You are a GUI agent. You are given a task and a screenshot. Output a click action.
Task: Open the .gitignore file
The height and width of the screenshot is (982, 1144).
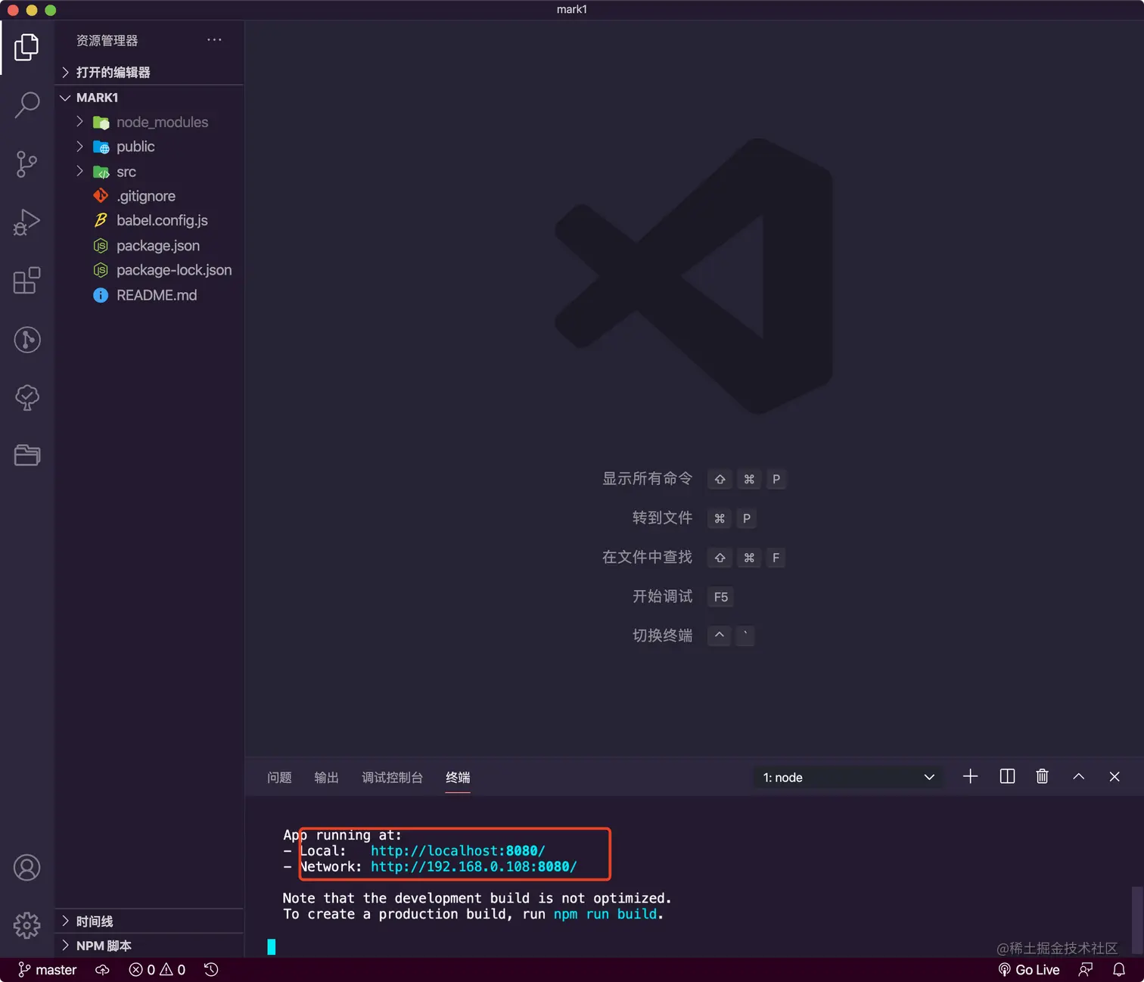coord(150,197)
